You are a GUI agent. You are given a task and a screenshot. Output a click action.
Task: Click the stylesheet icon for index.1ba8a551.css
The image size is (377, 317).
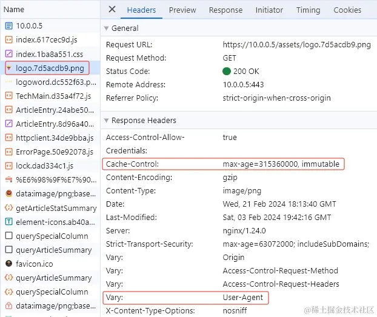(x=8, y=54)
